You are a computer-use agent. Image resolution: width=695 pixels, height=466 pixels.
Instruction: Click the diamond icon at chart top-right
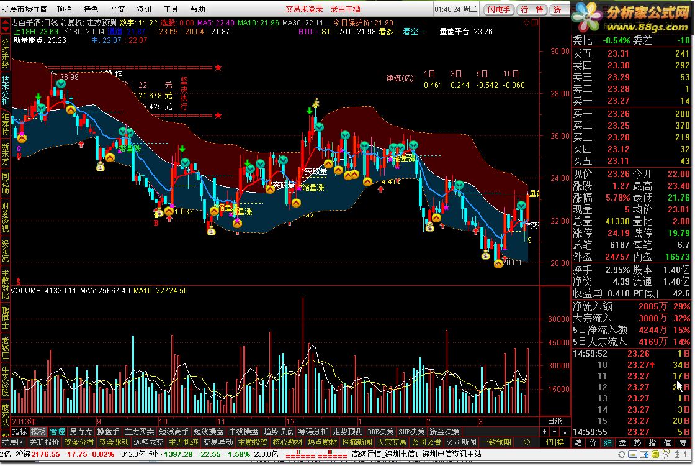point(527,22)
